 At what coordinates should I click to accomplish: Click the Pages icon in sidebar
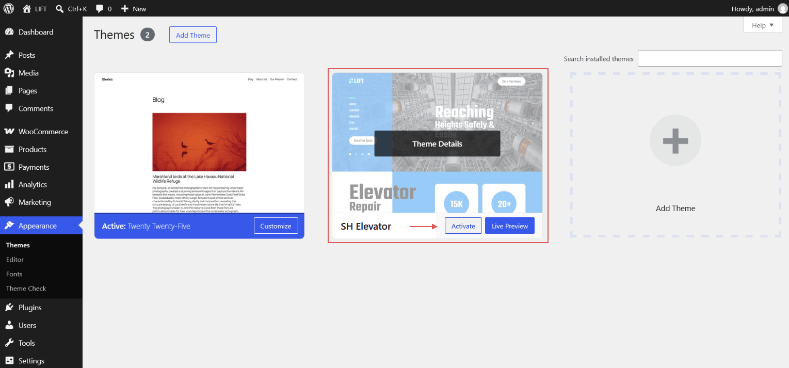point(9,91)
